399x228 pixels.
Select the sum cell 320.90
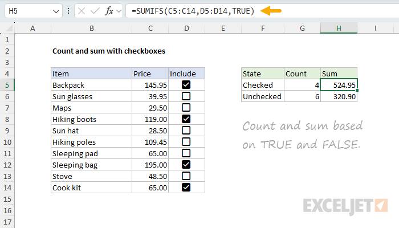coord(339,96)
